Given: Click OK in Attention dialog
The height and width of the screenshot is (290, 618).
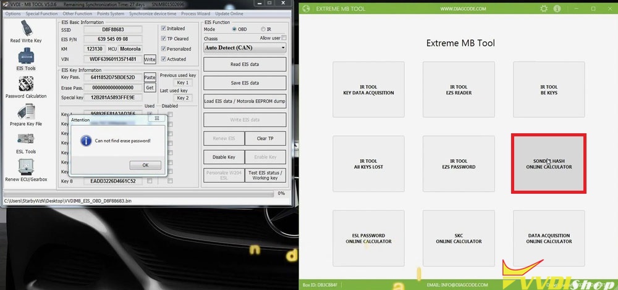Looking at the screenshot, I should click(x=145, y=165).
